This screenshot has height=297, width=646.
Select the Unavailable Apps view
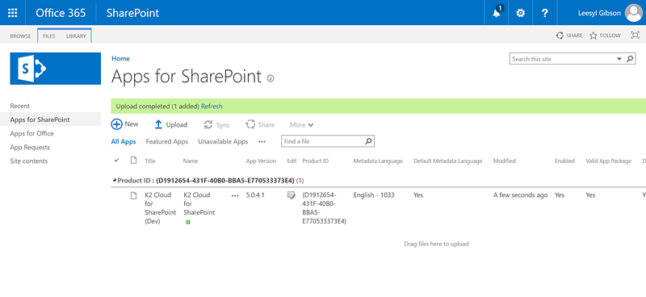click(x=223, y=141)
